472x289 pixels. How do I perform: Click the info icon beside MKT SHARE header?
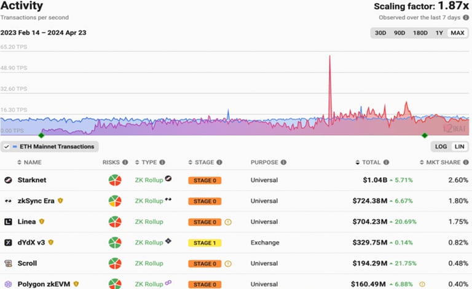click(x=466, y=162)
